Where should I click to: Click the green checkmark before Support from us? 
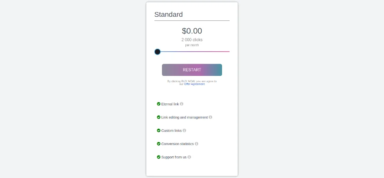tap(159, 157)
